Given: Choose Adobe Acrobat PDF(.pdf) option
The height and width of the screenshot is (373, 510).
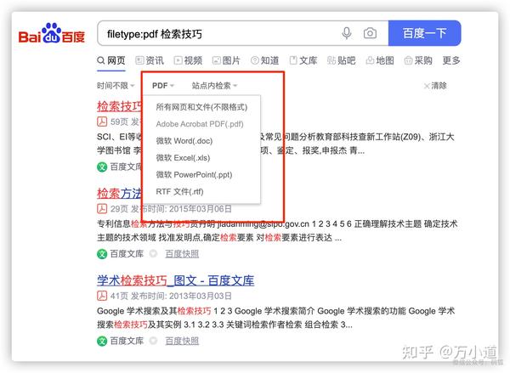Looking at the screenshot, I should pos(200,124).
